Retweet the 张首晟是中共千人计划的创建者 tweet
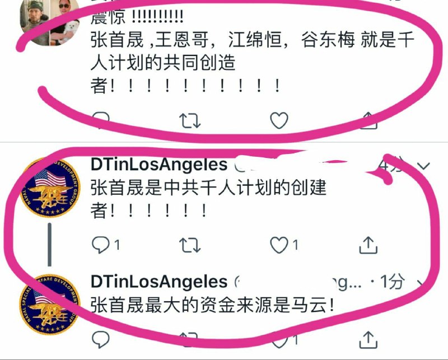 [x=190, y=245]
